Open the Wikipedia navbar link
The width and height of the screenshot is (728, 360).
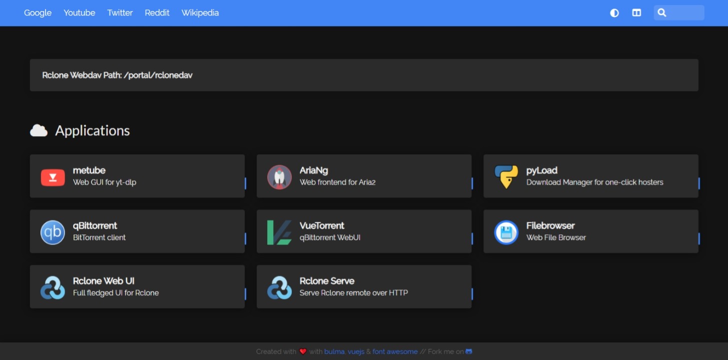click(x=200, y=13)
